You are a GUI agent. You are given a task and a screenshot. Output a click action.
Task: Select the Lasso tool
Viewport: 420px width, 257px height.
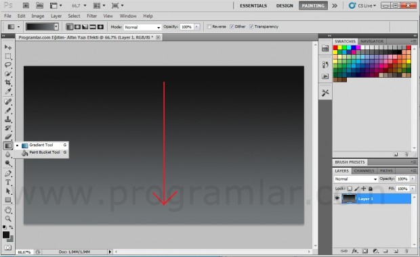(8, 65)
